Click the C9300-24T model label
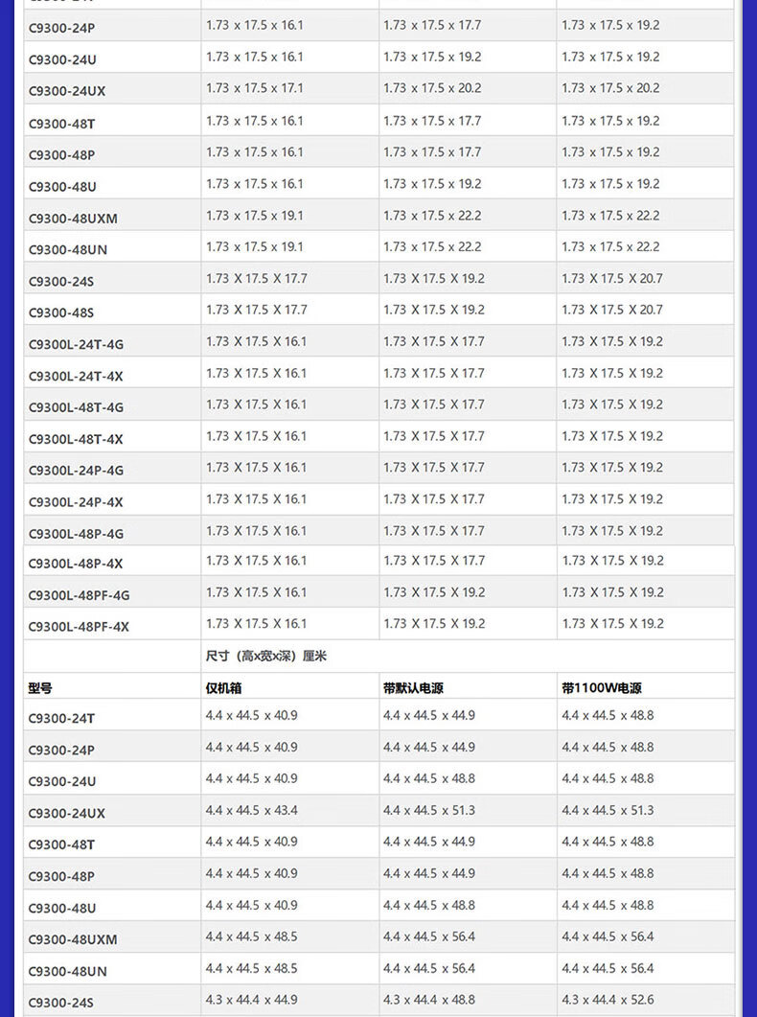757x1017 pixels. (61, 718)
